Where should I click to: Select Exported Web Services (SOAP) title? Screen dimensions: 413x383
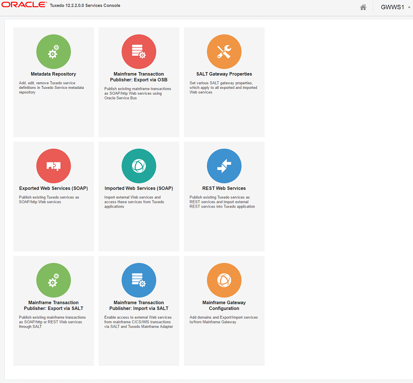pyautogui.click(x=53, y=188)
